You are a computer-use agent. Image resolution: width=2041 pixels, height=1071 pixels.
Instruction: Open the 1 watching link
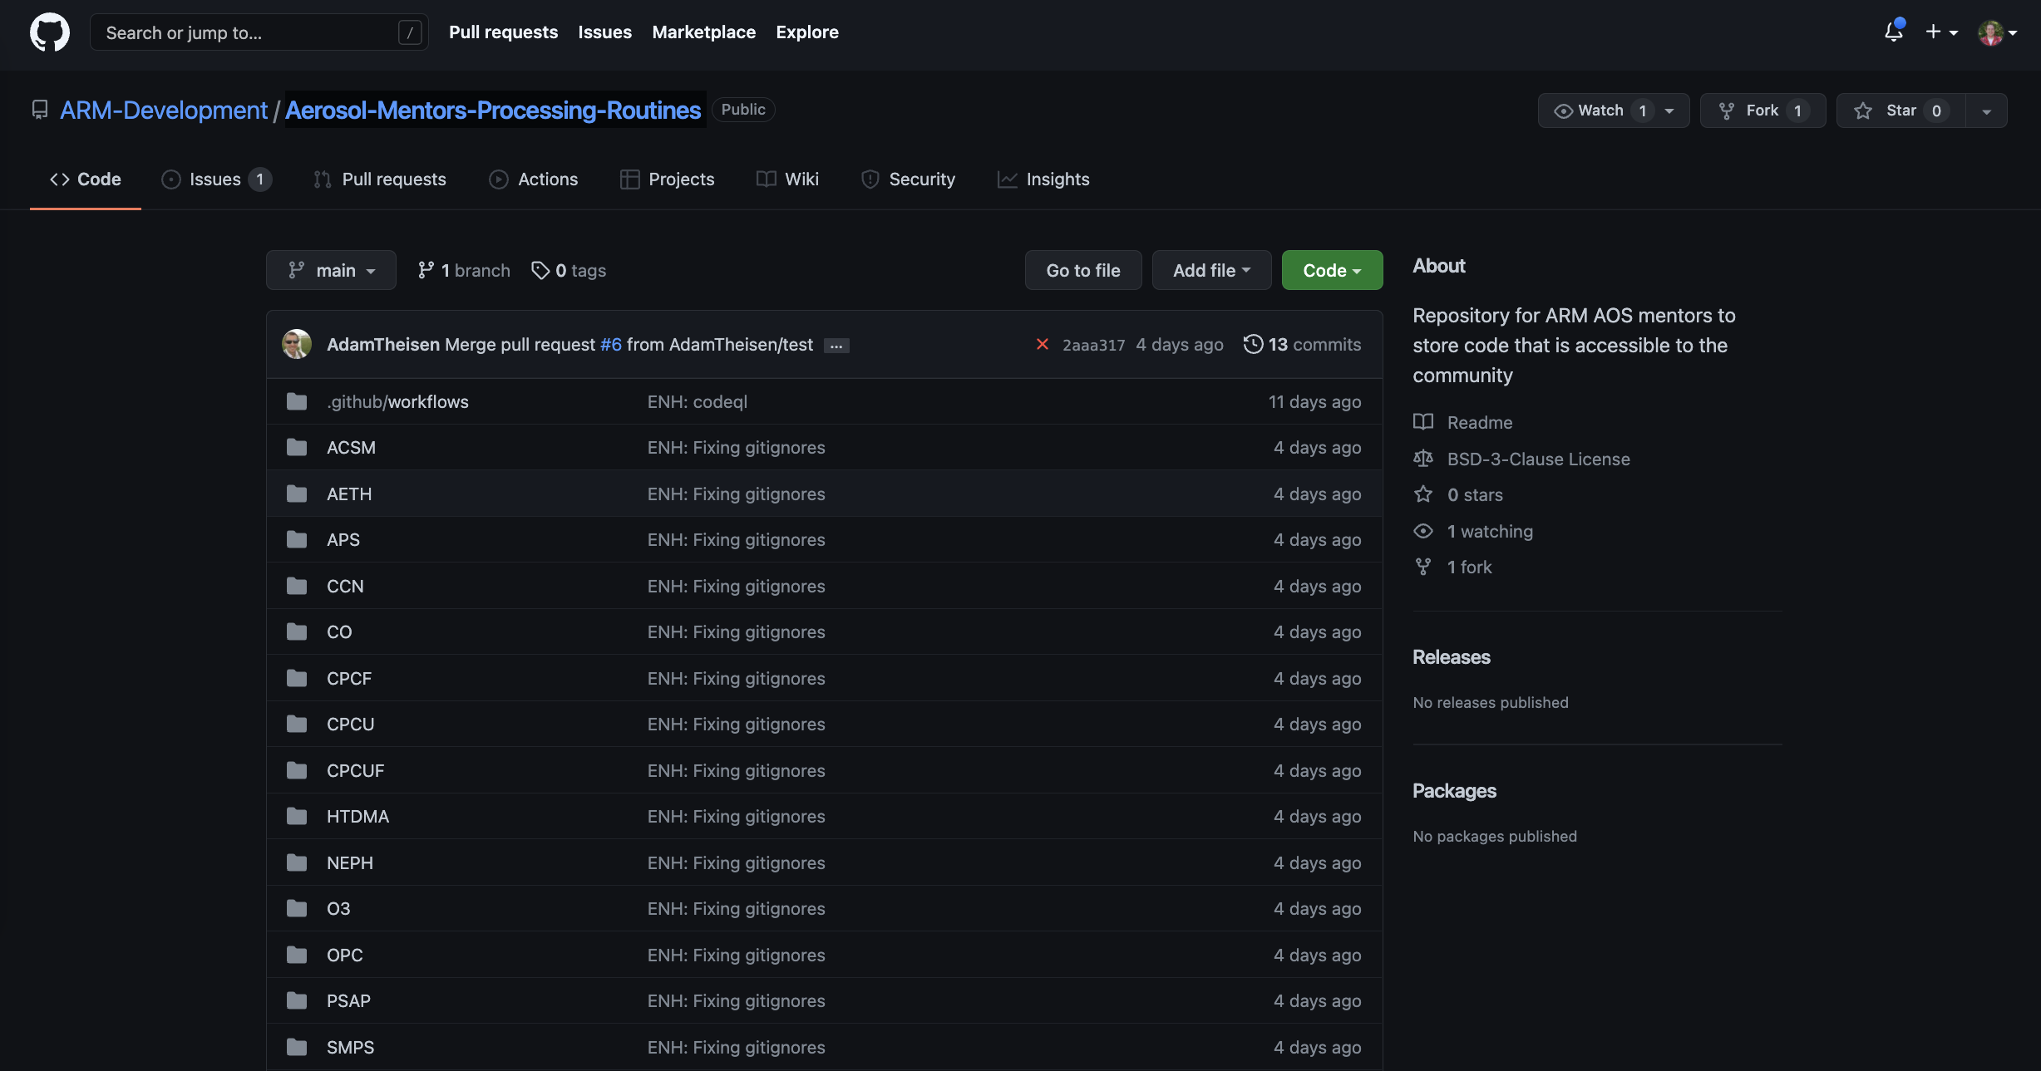pos(1490,531)
